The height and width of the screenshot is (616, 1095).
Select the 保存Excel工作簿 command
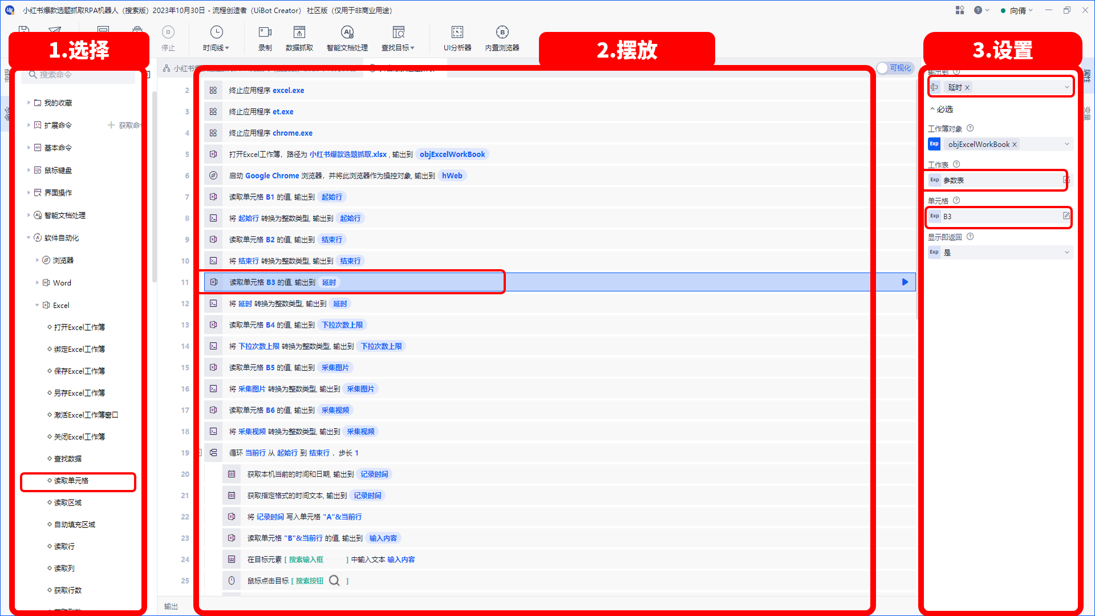(79, 371)
